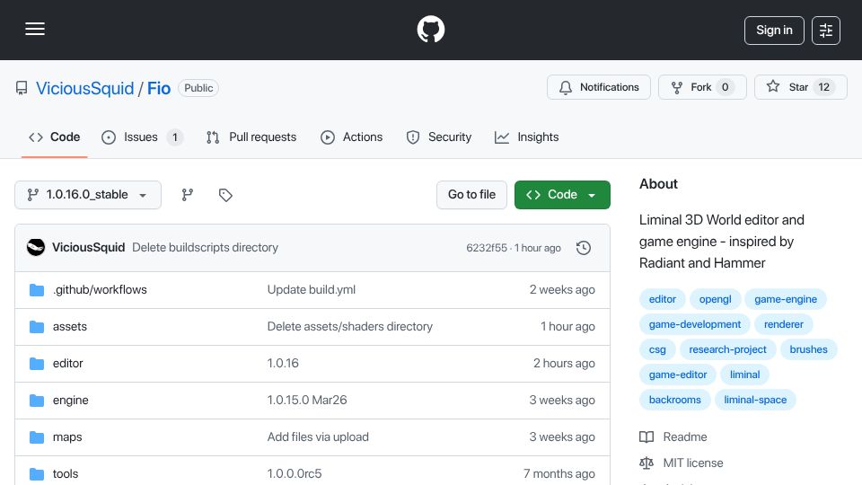
Task: Go to GitHub homepage via Octocat logo
Action: pyautogui.click(x=430, y=29)
